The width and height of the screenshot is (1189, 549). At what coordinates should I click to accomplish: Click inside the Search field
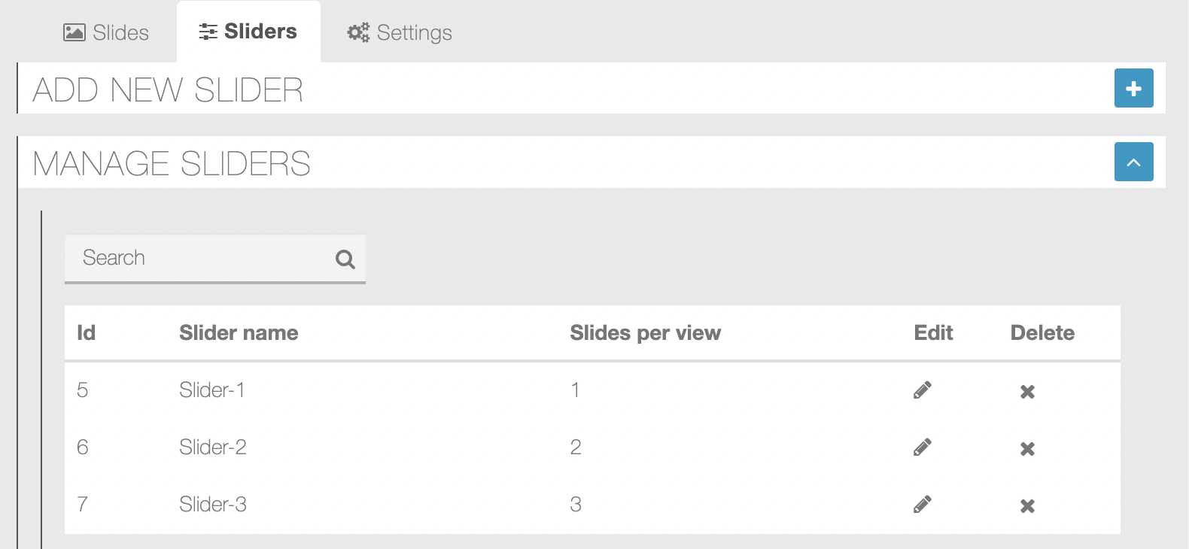pos(188,259)
